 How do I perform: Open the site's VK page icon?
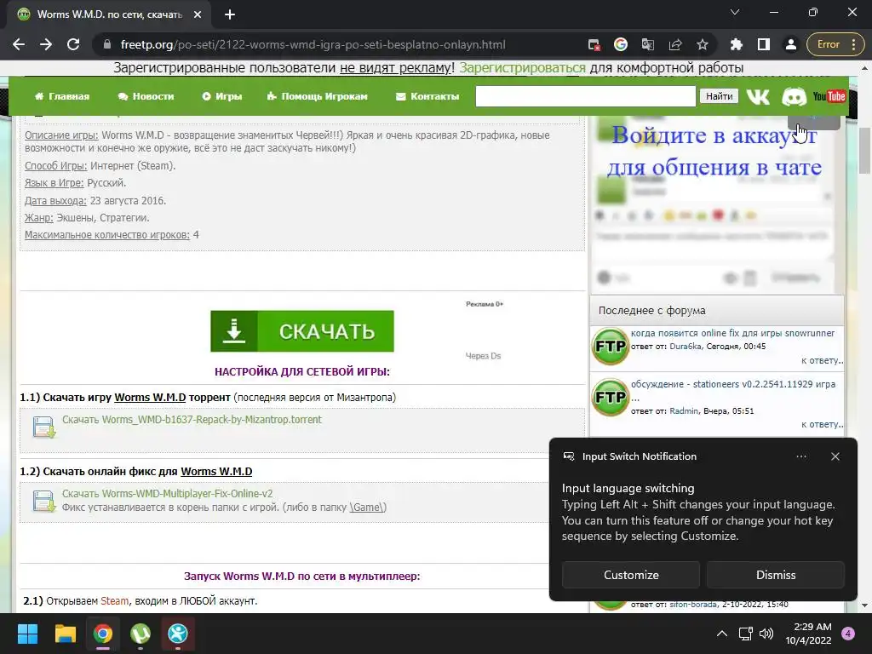coord(758,97)
